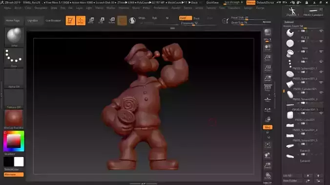Viewport: 330px width, 185px height.
Task: Click the Zoom canvas icon
Action: [268, 58]
